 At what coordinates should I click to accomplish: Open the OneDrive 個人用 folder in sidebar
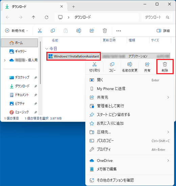(23, 60)
